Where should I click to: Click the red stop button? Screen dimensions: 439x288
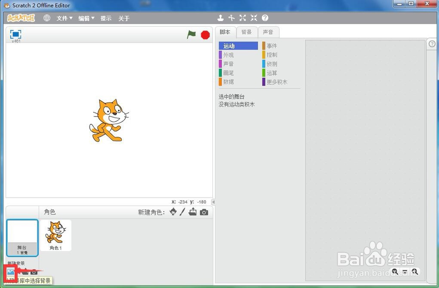click(x=205, y=35)
